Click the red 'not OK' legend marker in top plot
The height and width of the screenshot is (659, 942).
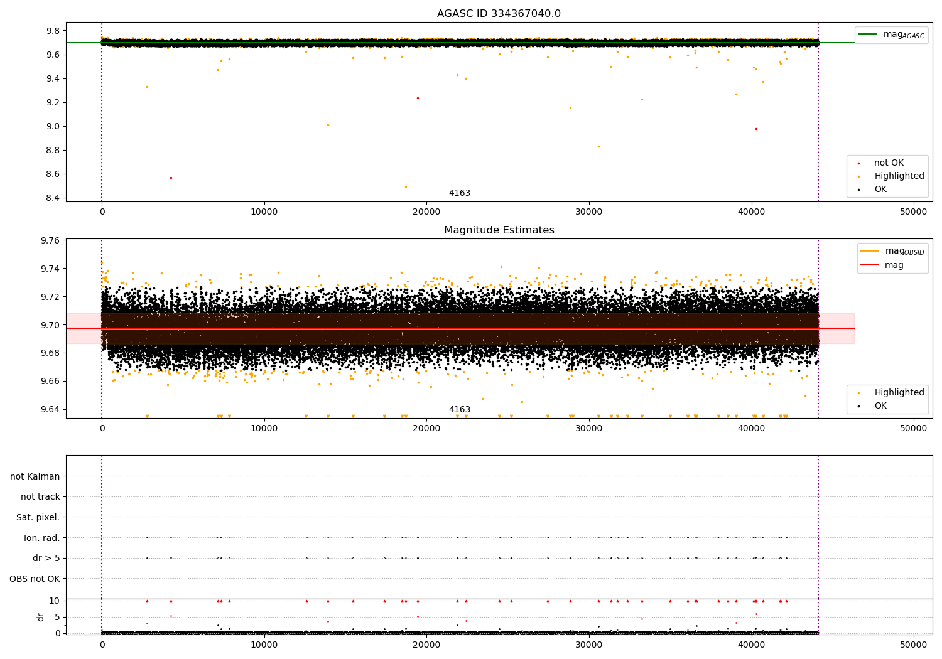click(x=858, y=163)
